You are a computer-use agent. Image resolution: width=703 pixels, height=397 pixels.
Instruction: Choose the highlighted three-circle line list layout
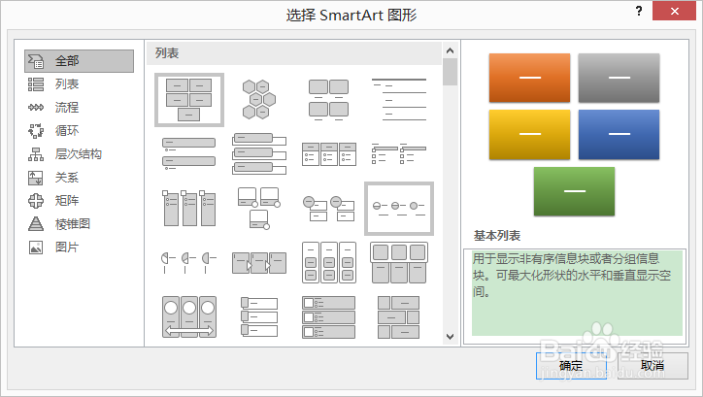pyautogui.click(x=398, y=209)
